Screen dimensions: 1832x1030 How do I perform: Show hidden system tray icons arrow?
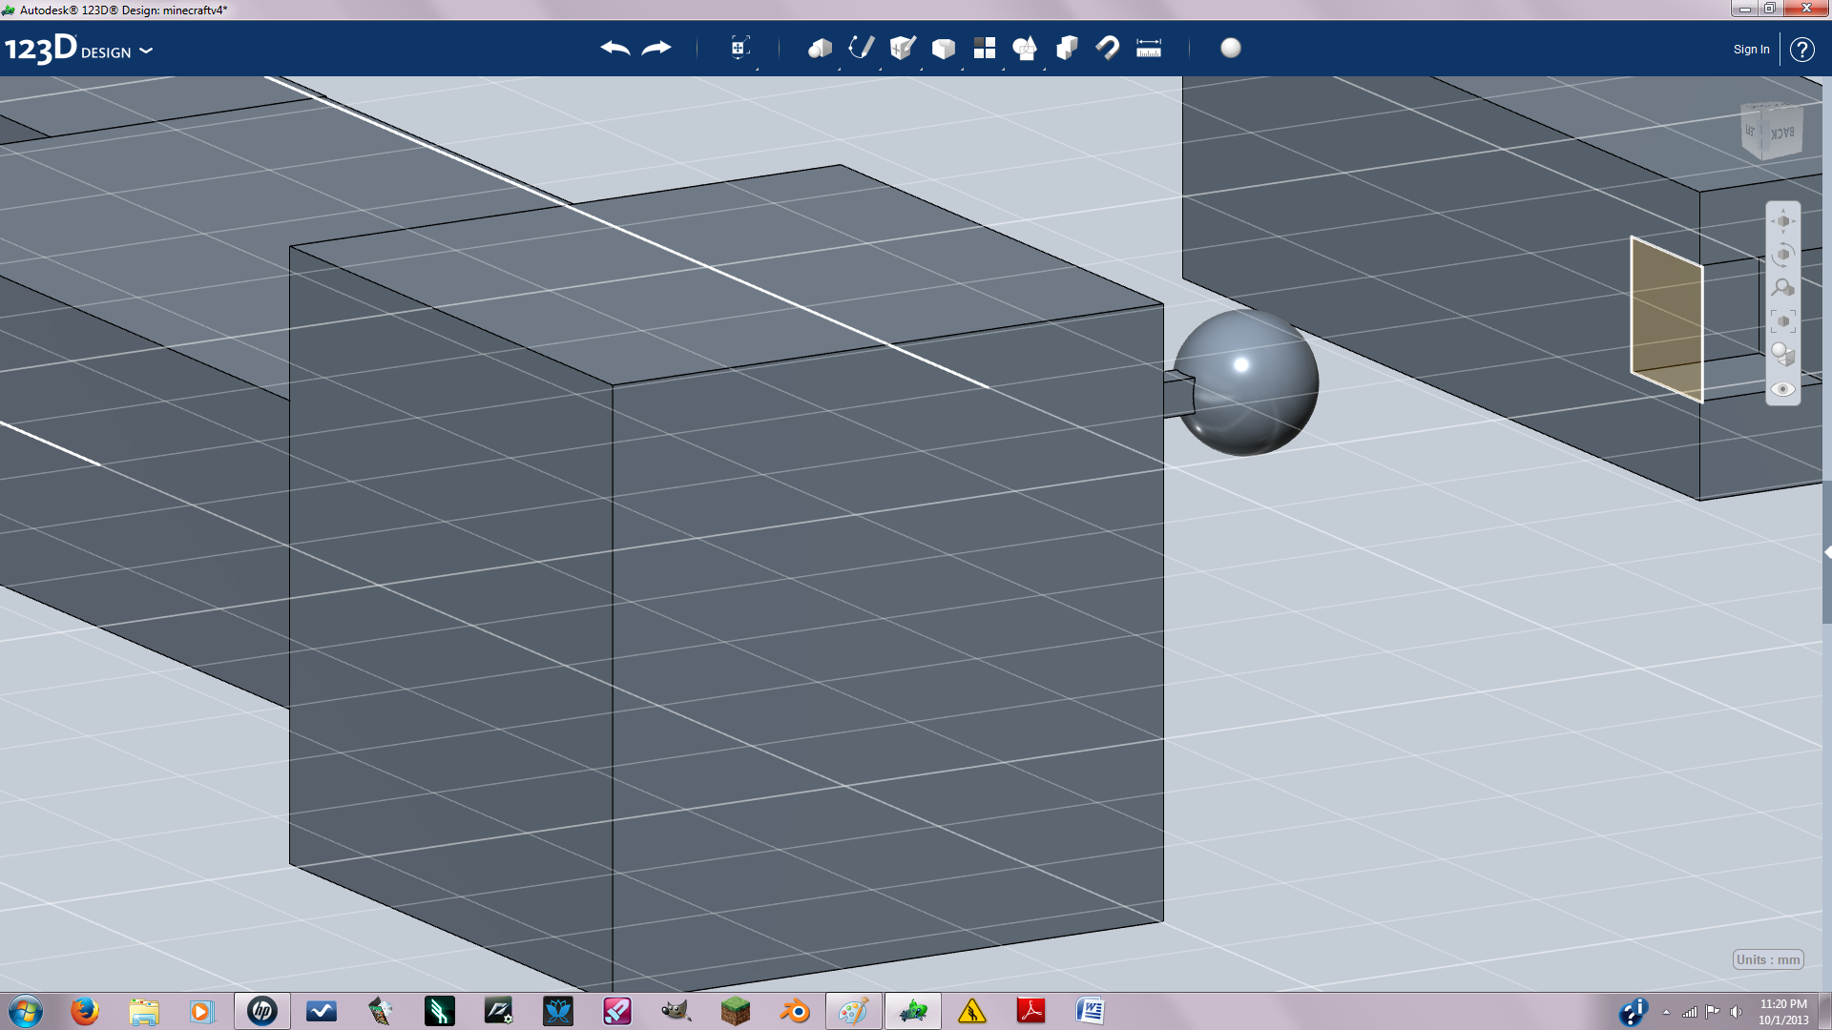(1666, 1012)
